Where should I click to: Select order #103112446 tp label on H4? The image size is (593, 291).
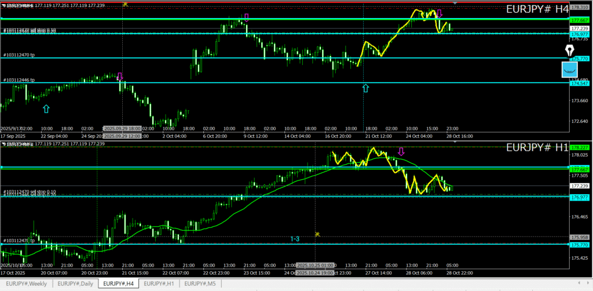pos(19,80)
